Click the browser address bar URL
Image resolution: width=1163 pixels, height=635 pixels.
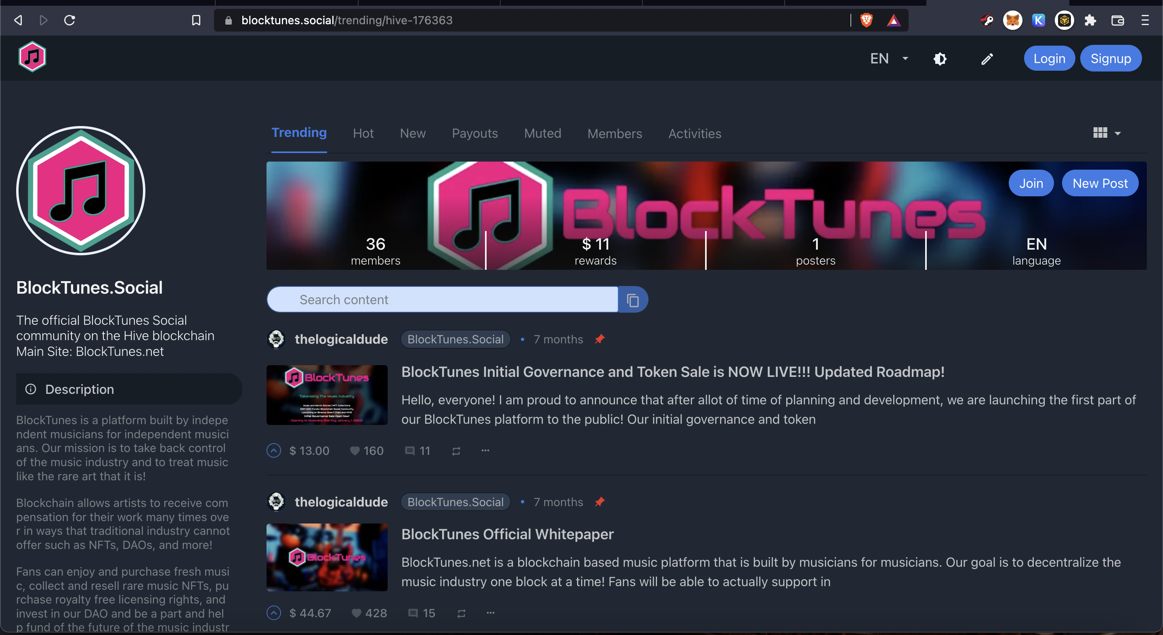click(x=347, y=20)
